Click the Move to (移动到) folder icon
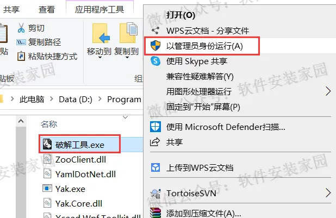The width and height of the screenshot is (336, 218). click(101, 34)
